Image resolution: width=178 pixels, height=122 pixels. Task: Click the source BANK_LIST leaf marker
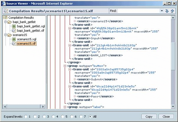(75, 55)
